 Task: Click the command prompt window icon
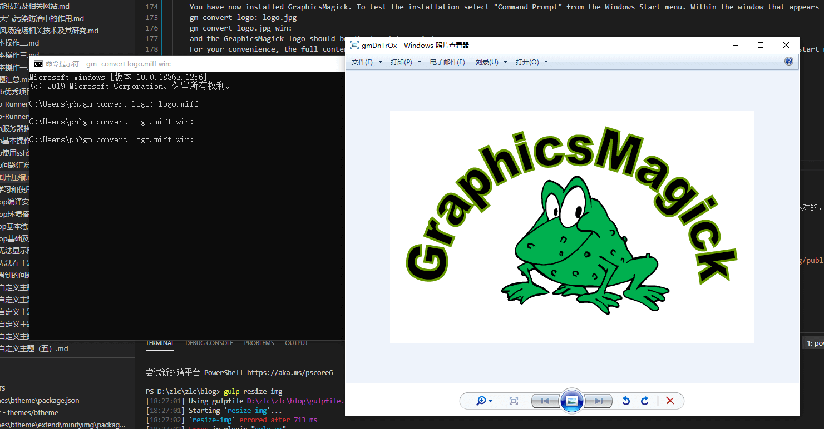[38, 64]
